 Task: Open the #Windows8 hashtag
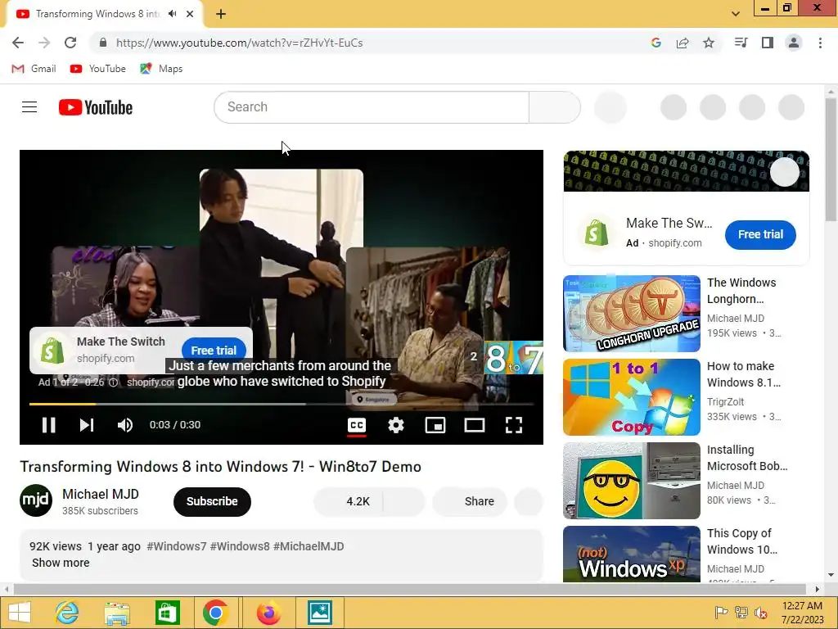coord(240,546)
